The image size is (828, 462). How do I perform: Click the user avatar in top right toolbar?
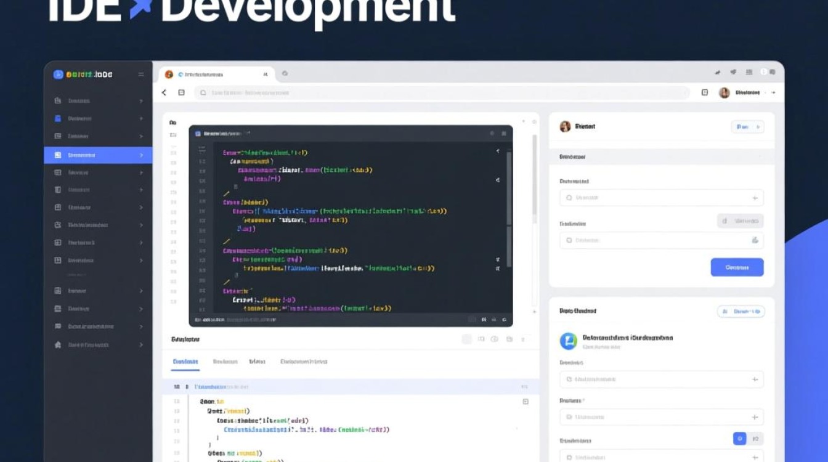(x=724, y=92)
